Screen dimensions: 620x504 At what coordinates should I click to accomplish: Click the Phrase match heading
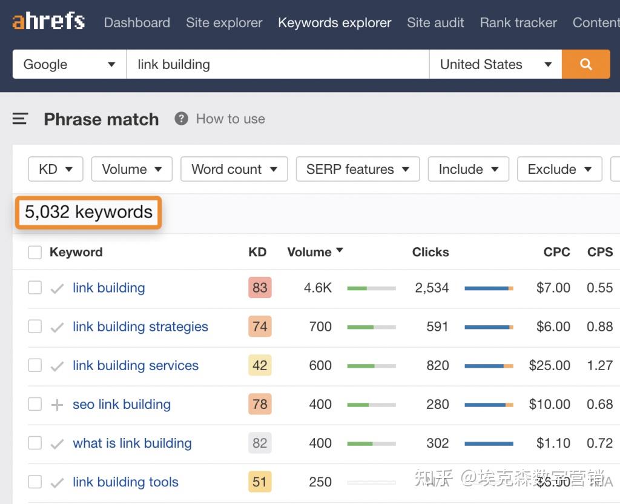[101, 119]
